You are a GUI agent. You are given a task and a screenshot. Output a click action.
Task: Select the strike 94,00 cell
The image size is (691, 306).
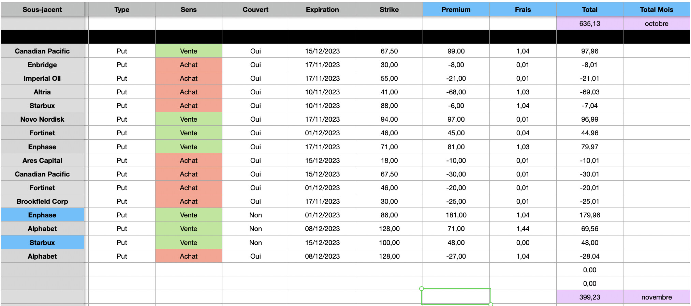point(389,119)
